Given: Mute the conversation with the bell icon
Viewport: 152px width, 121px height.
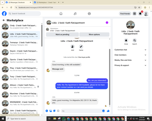Looking at the screenshot, I should click(x=126, y=41).
